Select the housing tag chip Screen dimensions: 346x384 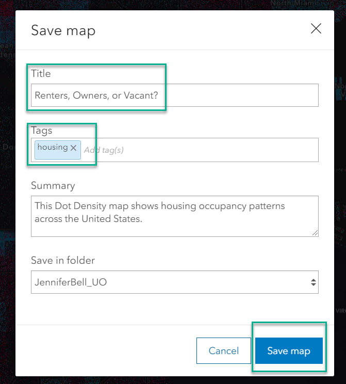click(x=52, y=148)
